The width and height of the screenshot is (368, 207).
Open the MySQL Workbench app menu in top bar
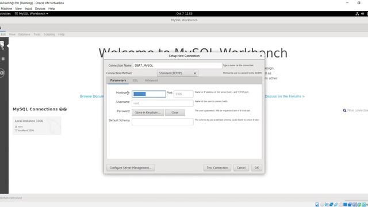(32, 14)
